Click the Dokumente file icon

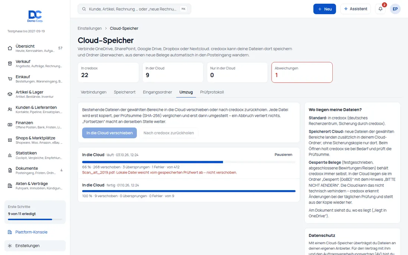coord(10,170)
